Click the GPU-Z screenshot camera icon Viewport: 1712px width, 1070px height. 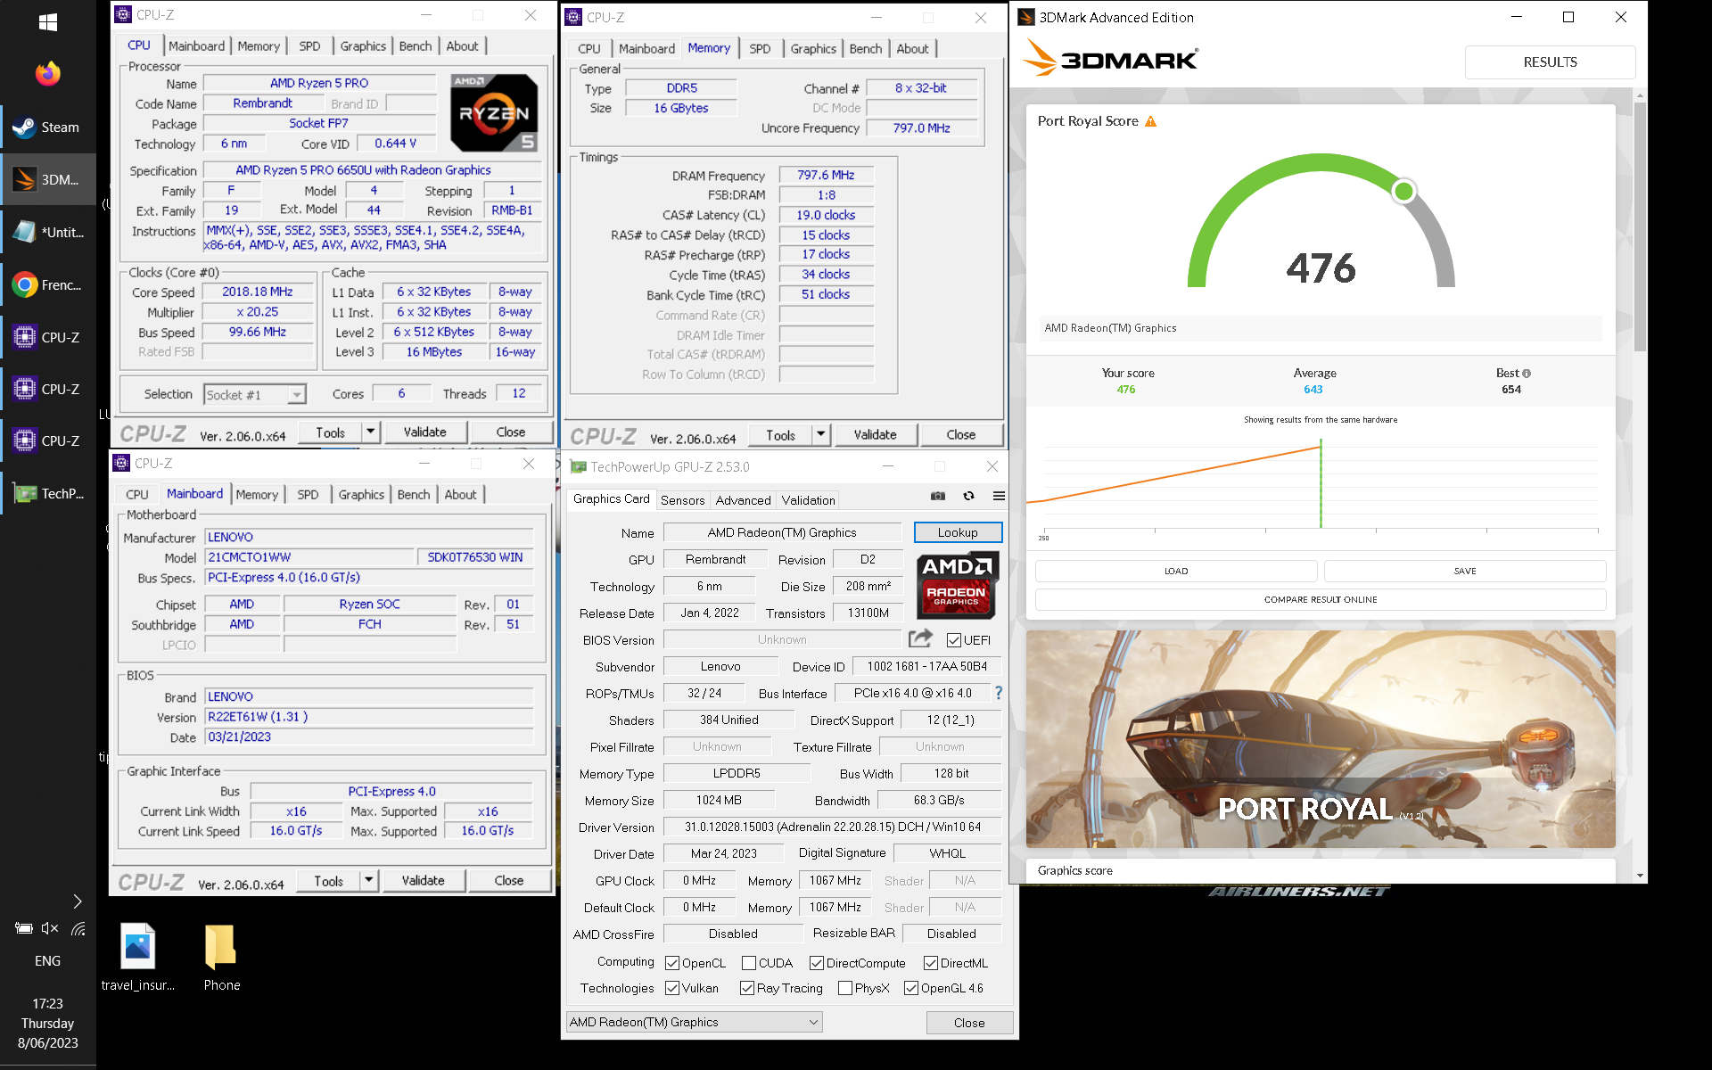(x=938, y=496)
